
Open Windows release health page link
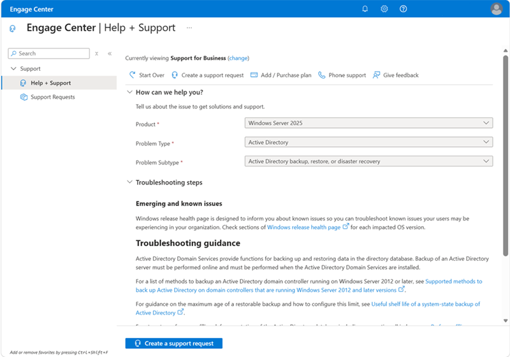(304, 228)
